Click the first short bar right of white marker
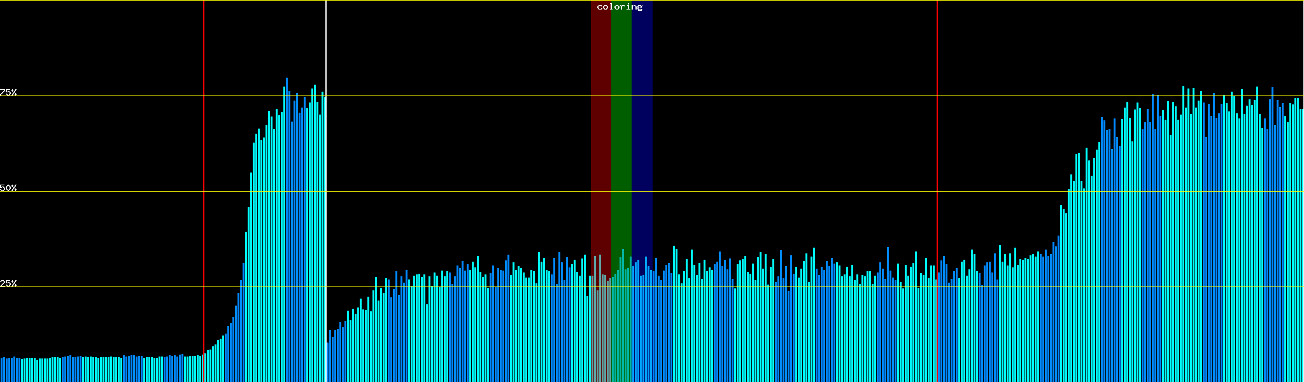Image resolution: width=1304 pixels, height=382 pixels. (x=327, y=363)
